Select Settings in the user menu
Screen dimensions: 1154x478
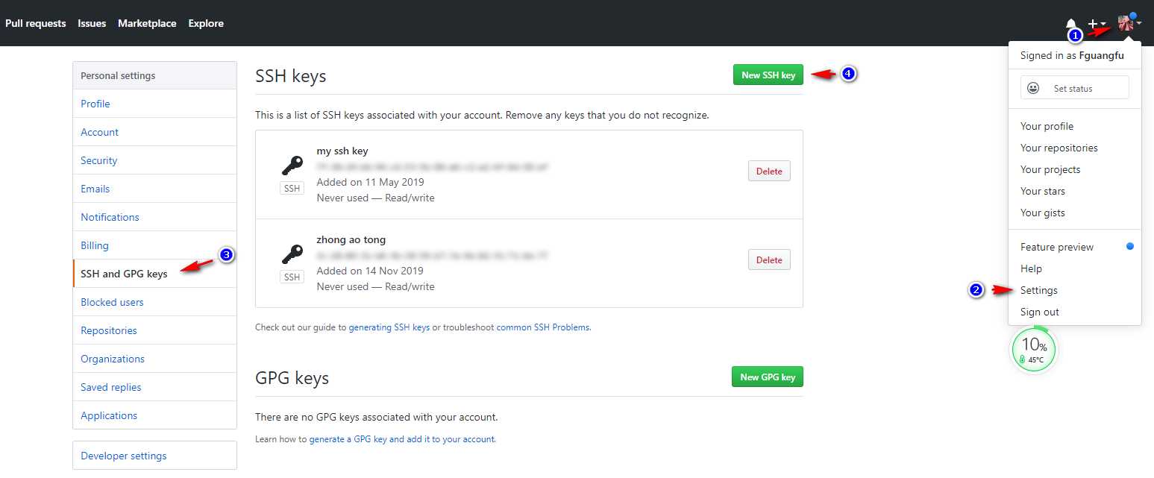pos(1039,290)
